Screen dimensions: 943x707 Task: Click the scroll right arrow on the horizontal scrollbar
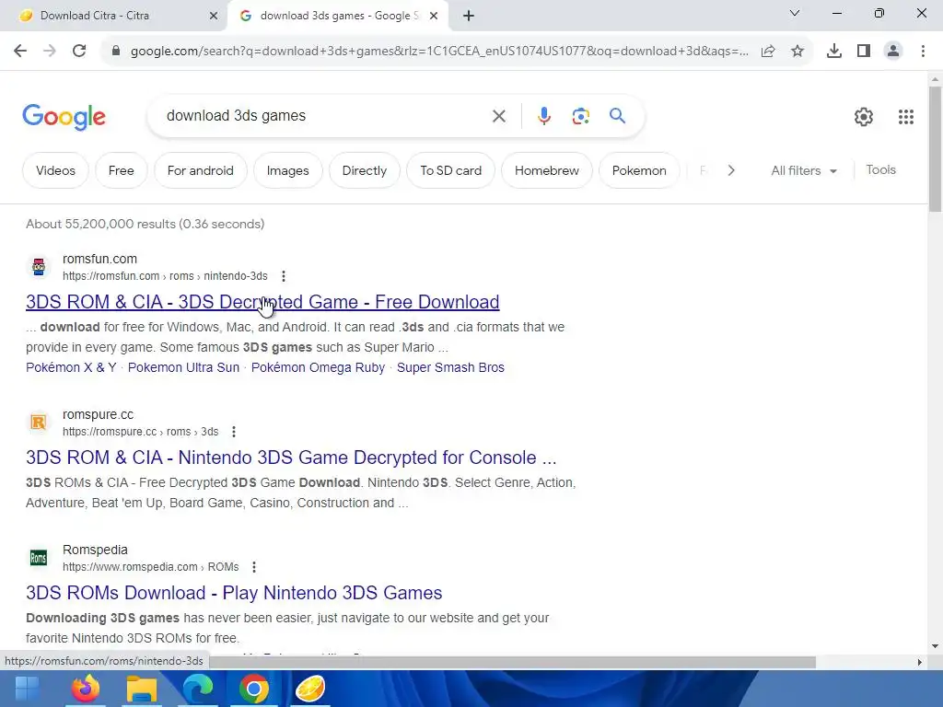pyautogui.click(x=920, y=663)
